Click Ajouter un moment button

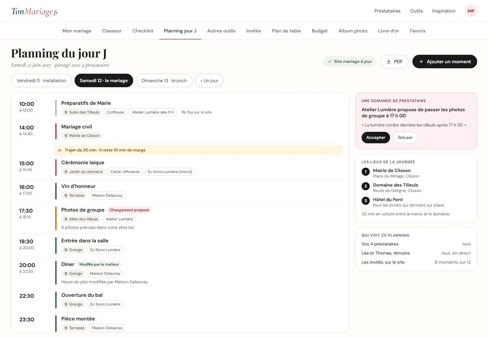pos(445,62)
